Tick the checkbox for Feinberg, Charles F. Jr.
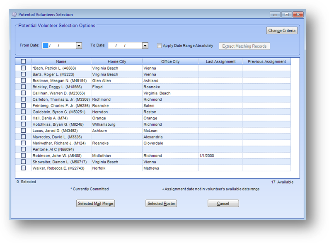Image resolution: width=329 pixels, height=243 pixels. (x=23, y=106)
